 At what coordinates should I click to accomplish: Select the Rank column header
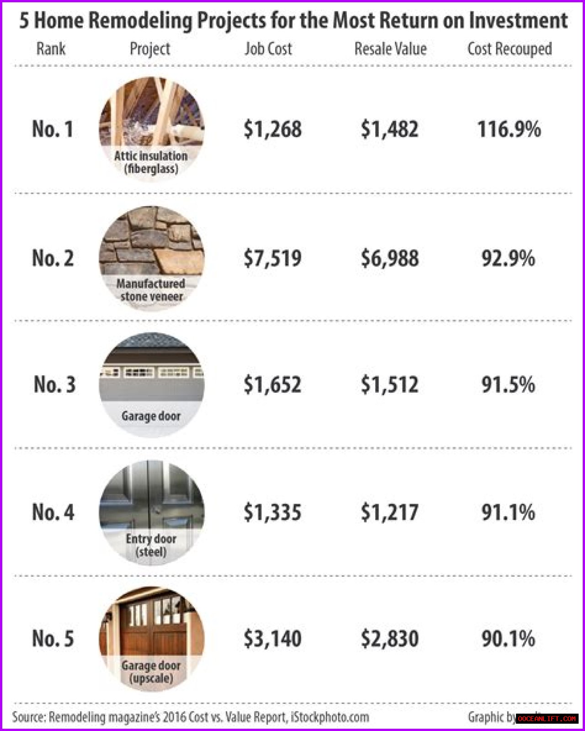point(51,48)
